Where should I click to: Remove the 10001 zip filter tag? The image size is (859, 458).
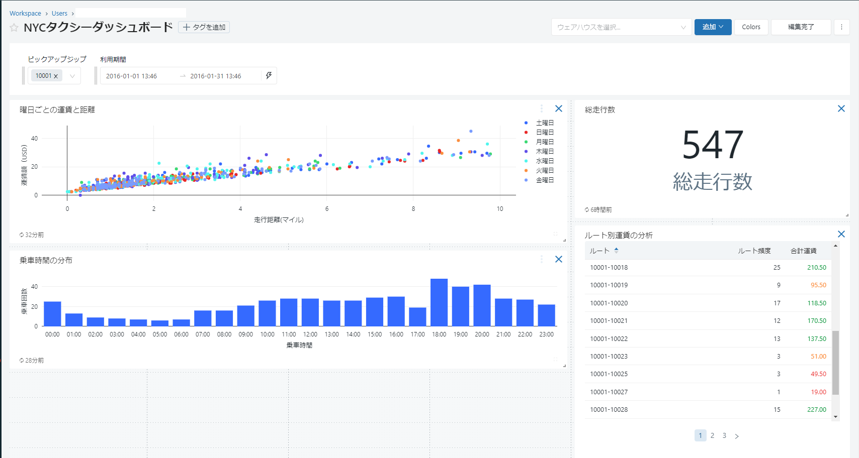(56, 76)
